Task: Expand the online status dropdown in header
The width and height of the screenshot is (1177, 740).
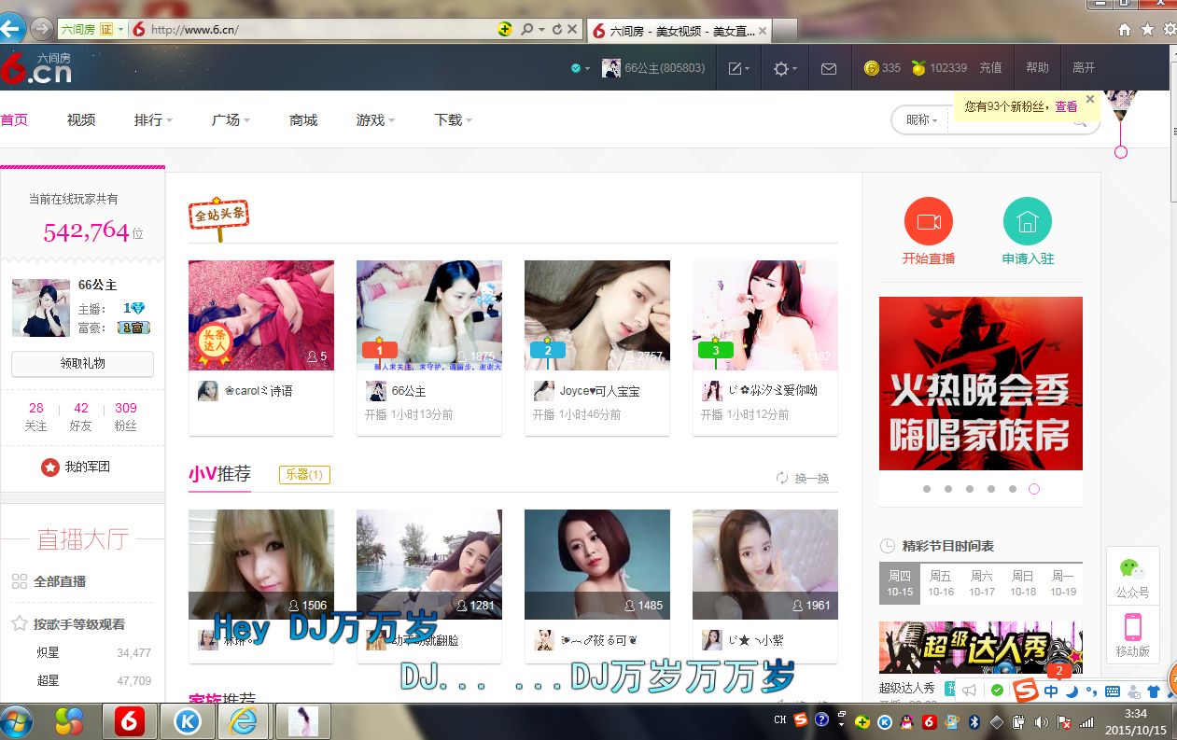Action: tap(581, 68)
